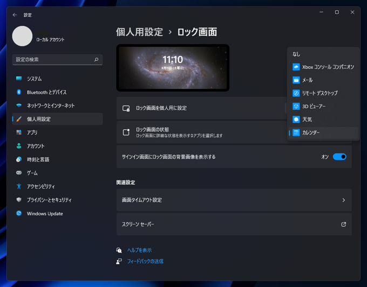Choose 3D ビューアー from the list
The height and width of the screenshot is (287, 367).
pyautogui.click(x=323, y=106)
